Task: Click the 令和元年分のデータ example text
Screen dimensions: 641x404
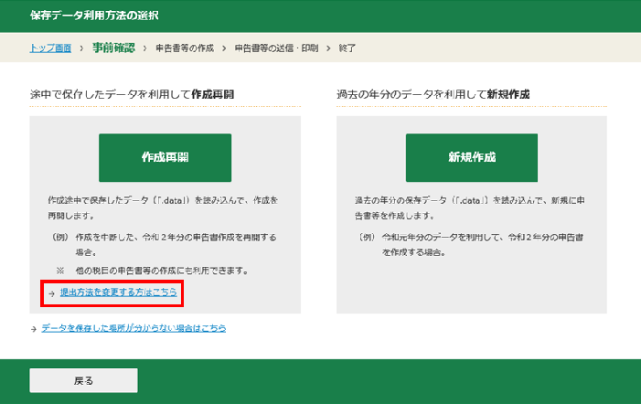Action: [483, 245]
